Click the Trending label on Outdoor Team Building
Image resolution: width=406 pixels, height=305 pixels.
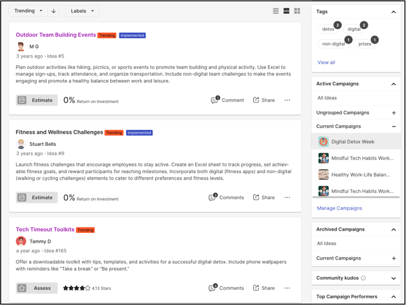click(x=107, y=36)
